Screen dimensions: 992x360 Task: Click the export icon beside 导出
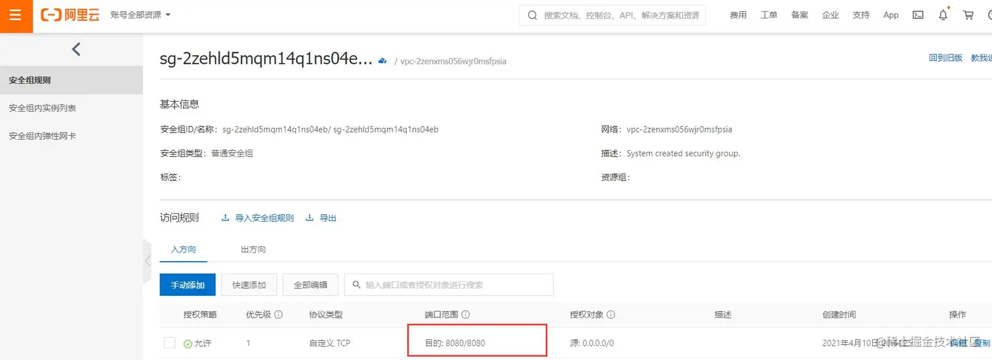click(x=310, y=218)
